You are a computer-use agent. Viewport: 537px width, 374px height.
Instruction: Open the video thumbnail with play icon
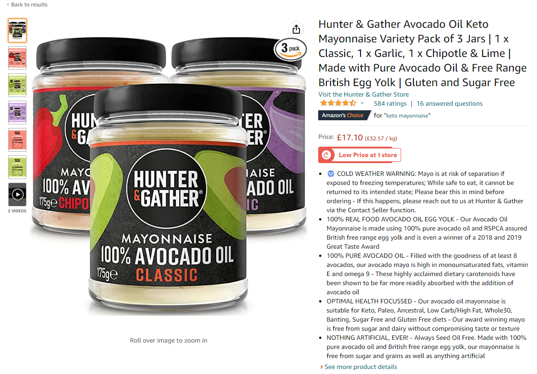[17, 195]
